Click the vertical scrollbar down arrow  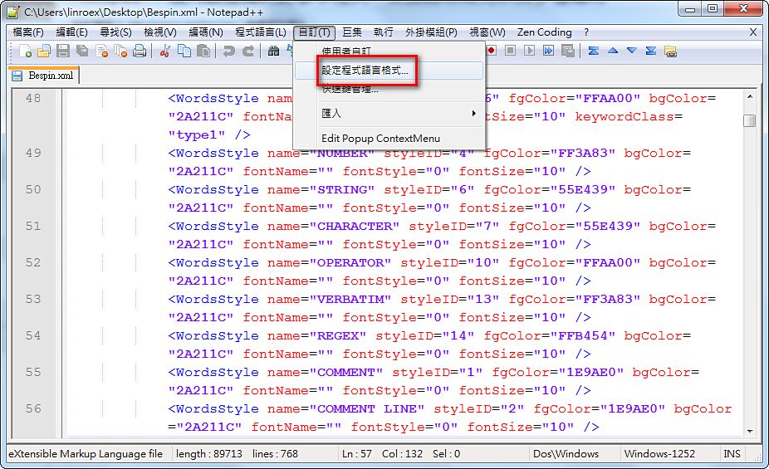pos(749,432)
